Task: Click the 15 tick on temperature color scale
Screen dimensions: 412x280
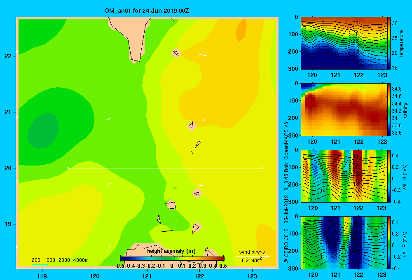Action: [395, 68]
